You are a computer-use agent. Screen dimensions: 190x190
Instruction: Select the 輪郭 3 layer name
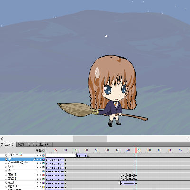[x=12, y=187]
